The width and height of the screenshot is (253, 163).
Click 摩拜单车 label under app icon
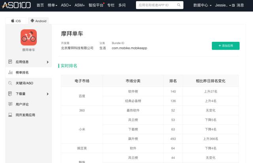pos(28,50)
